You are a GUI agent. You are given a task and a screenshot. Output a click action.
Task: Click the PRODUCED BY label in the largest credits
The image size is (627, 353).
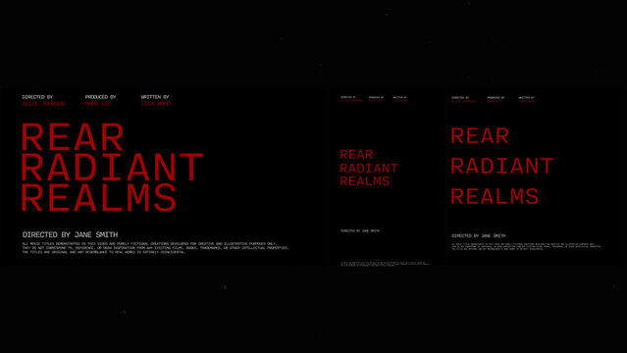(x=100, y=97)
